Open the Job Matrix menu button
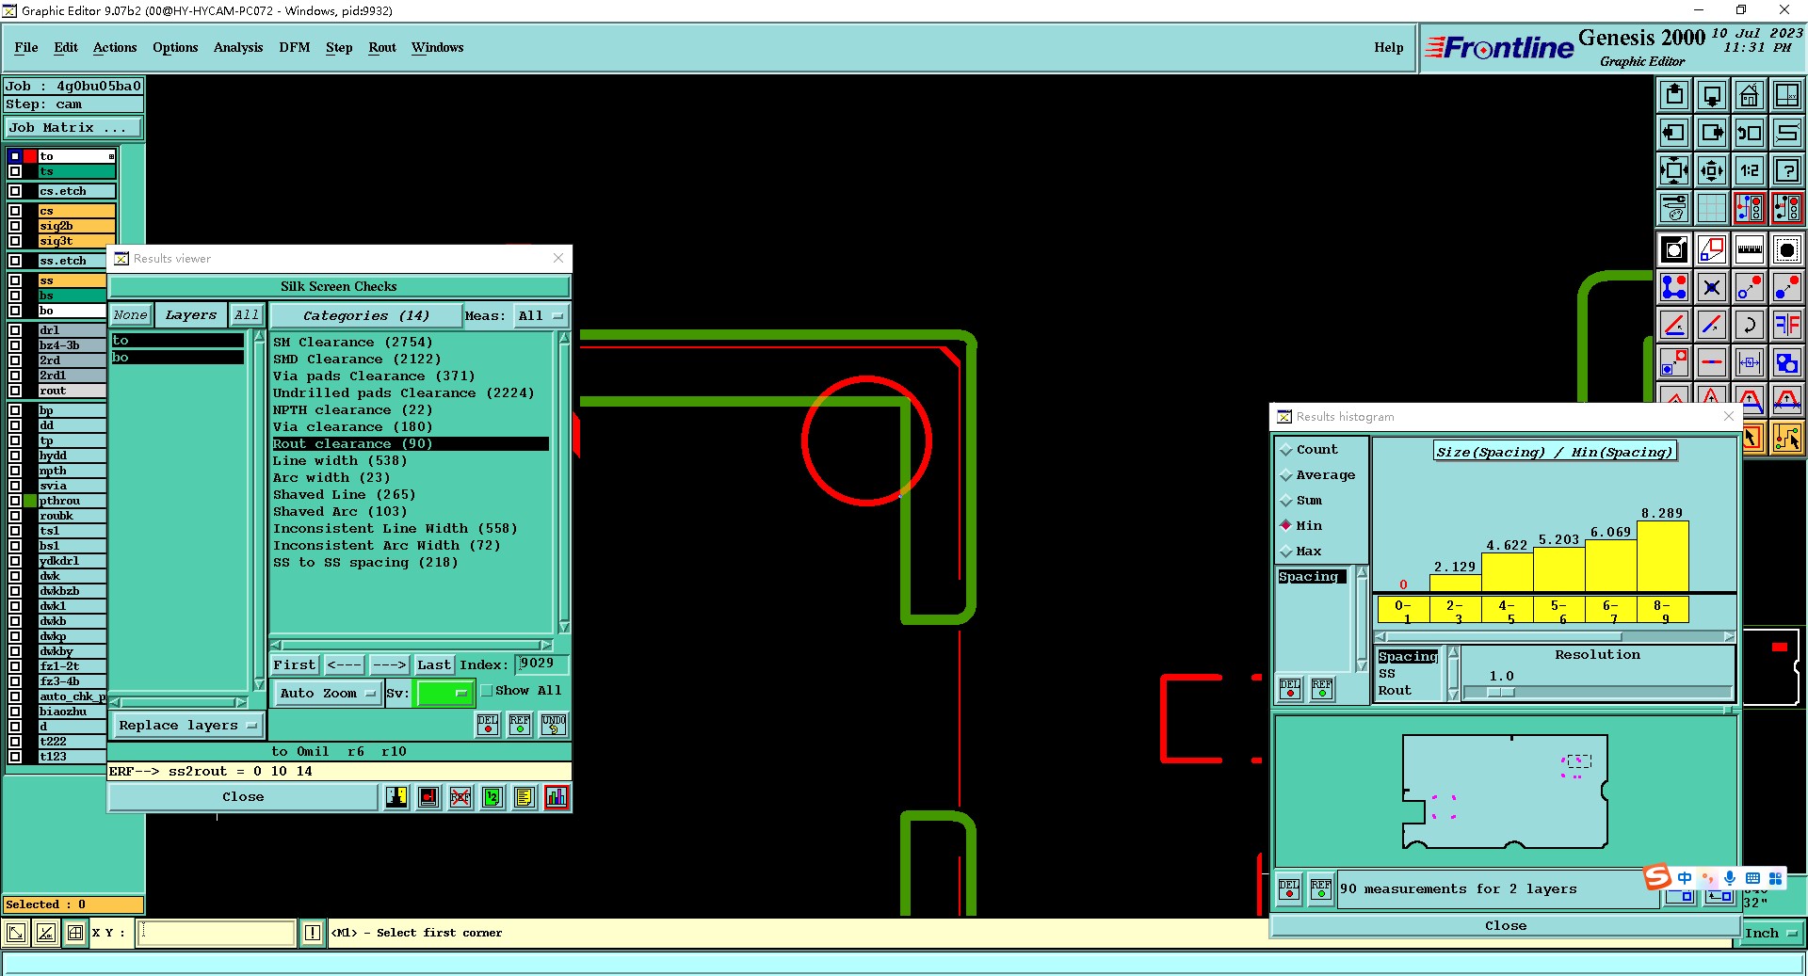This screenshot has height=976, width=1808. 73,128
